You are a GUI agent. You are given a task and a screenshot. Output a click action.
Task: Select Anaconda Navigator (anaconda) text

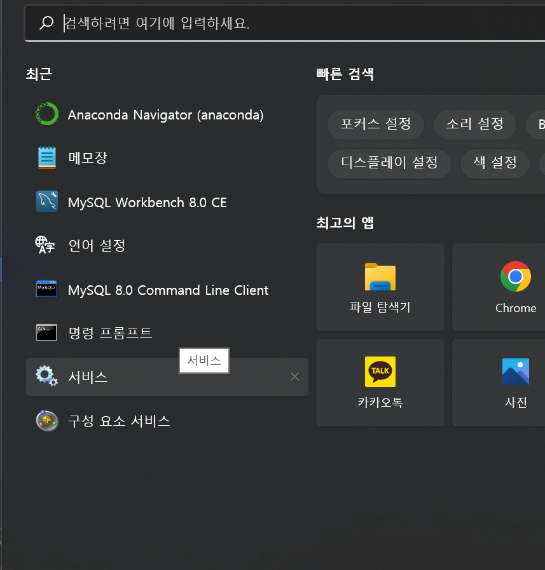pyautogui.click(x=165, y=115)
